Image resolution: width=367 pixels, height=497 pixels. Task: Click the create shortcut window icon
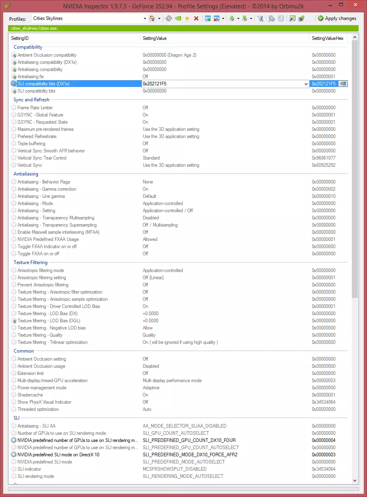292,18
